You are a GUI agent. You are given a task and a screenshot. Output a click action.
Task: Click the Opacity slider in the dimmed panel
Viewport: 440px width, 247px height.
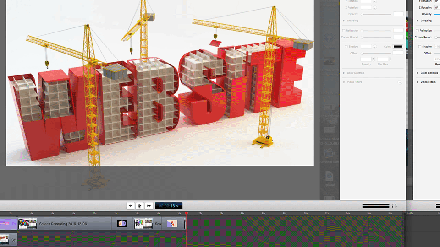click(x=376, y=14)
